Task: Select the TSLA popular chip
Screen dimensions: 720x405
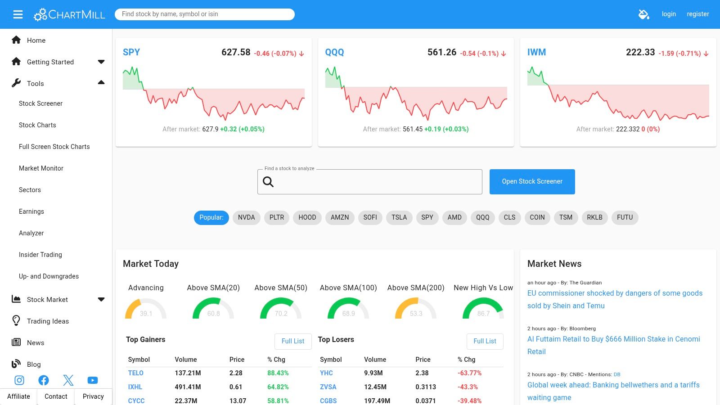Action: pos(399,217)
